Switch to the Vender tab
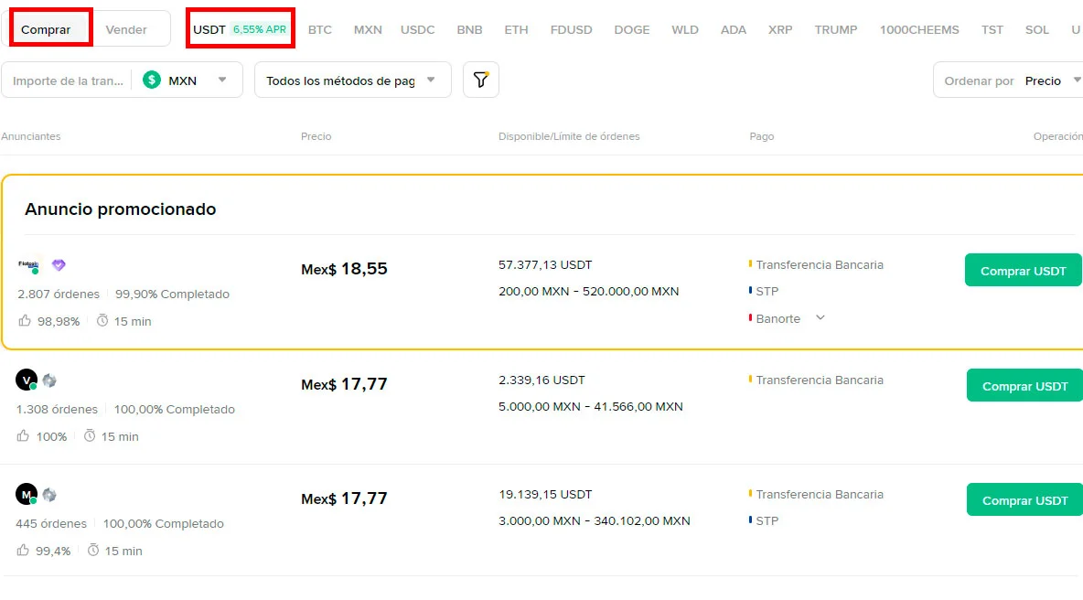This screenshot has height=600, width=1083. coord(126,29)
